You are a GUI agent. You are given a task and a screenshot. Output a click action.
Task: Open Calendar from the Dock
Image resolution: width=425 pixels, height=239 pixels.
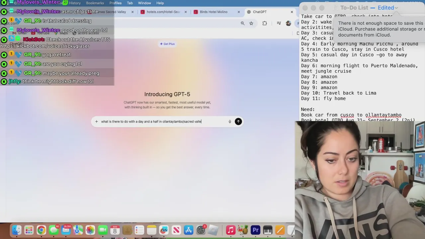(x=115, y=230)
